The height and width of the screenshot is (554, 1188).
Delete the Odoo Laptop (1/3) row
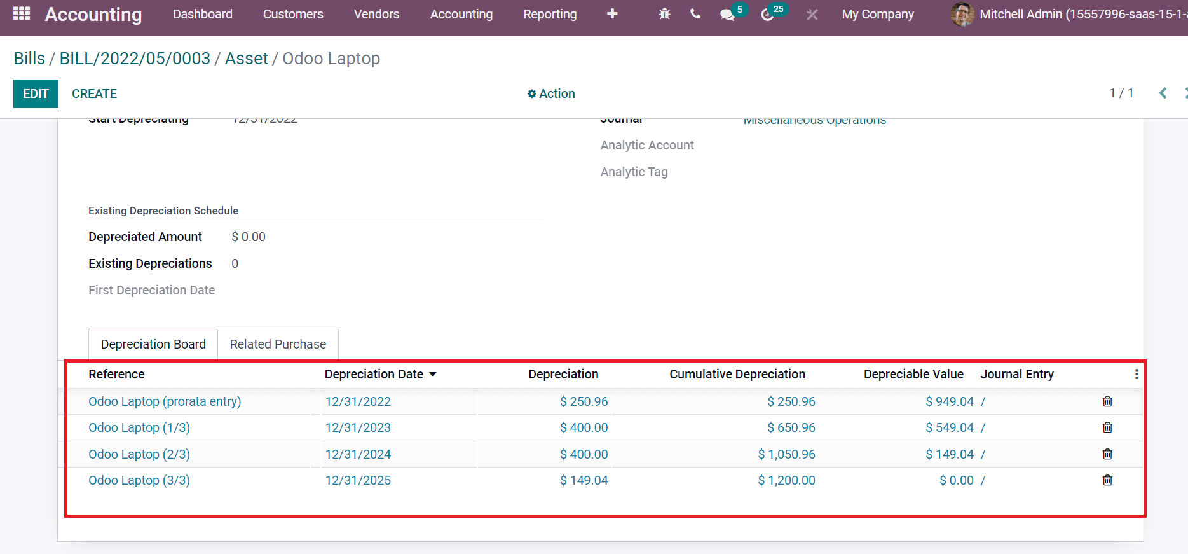click(x=1107, y=427)
